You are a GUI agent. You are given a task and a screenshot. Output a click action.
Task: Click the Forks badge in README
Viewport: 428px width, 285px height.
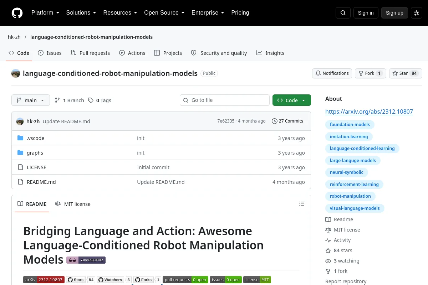coord(148,280)
